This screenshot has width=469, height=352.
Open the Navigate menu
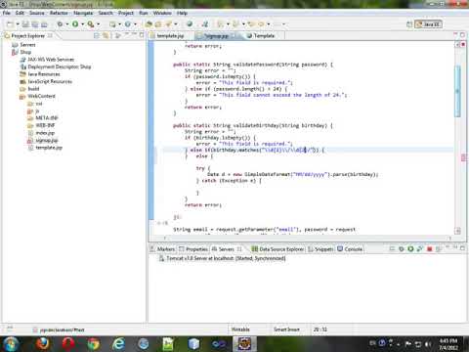tap(83, 13)
